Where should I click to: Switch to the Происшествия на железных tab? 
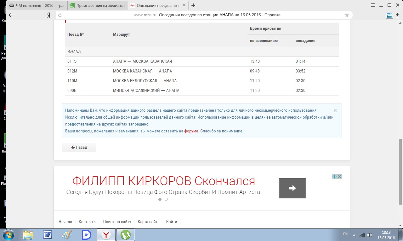pyautogui.click(x=98, y=5)
